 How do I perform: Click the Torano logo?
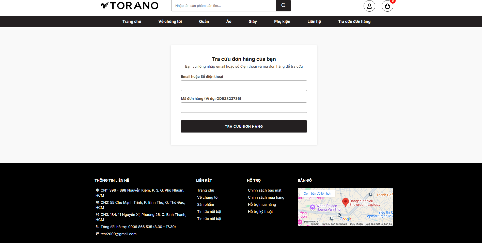130,6
